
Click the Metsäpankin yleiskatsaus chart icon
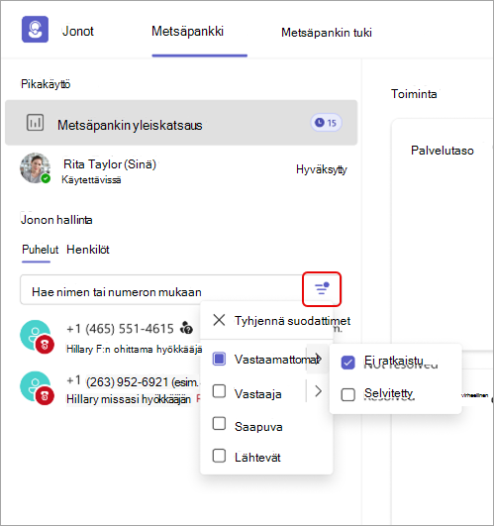(35, 123)
